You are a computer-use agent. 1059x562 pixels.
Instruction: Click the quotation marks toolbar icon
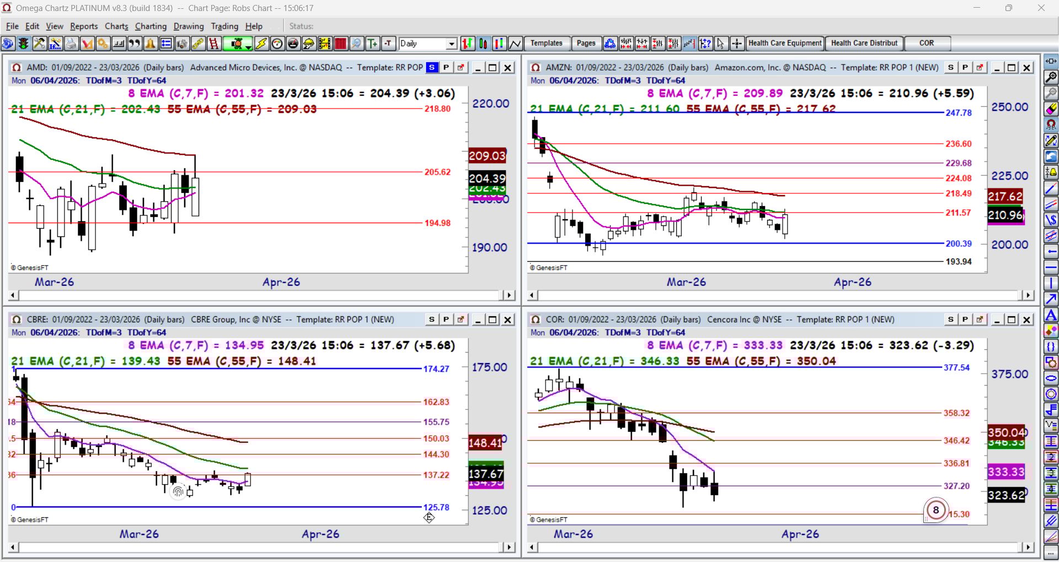point(134,44)
